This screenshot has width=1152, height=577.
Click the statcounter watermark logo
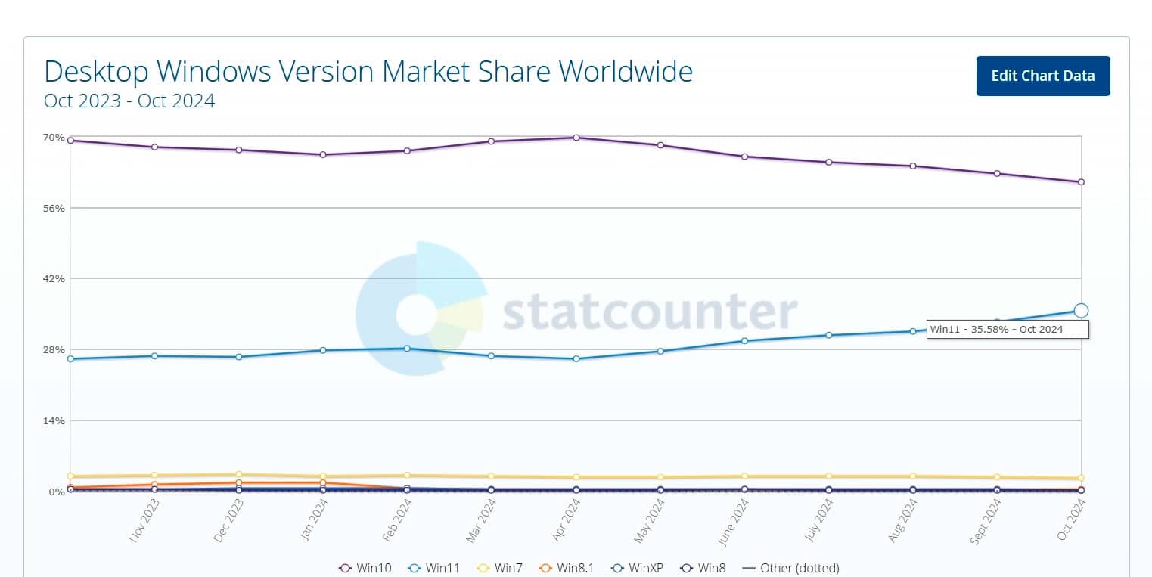[420, 309]
